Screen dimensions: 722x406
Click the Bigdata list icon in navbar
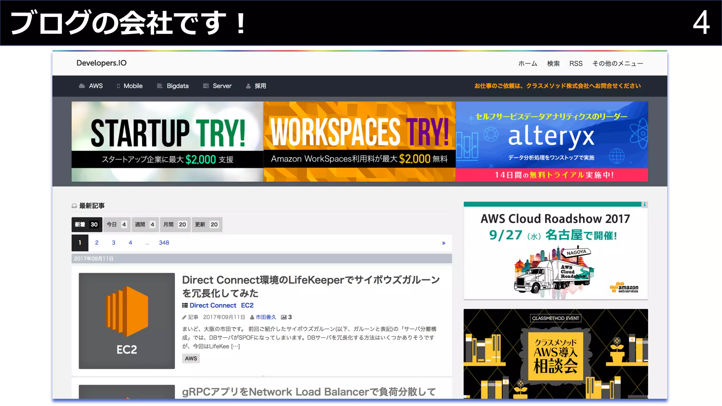[160, 86]
